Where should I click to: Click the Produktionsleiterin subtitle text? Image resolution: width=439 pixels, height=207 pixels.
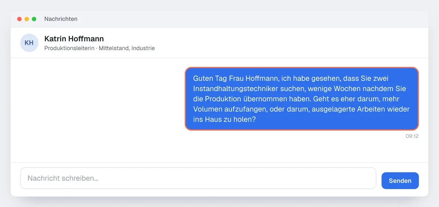click(x=100, y=48)
